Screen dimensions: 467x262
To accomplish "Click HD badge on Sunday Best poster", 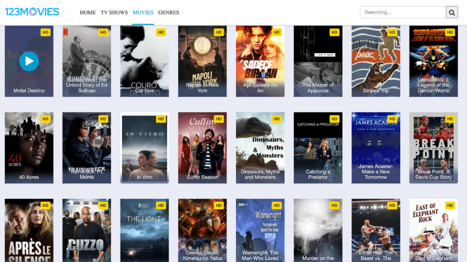I will click(103, 32).
